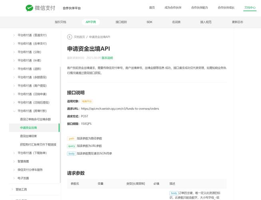Click the orange path parameter tag
The width and height of the screenshot is (261, 200).
pos(71,138)
